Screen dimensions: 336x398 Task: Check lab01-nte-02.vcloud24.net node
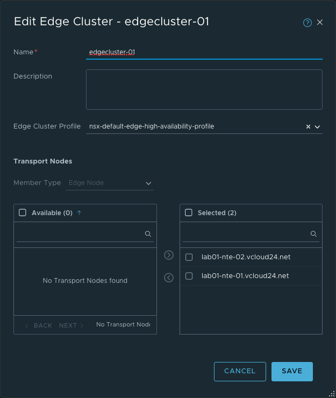189,257
